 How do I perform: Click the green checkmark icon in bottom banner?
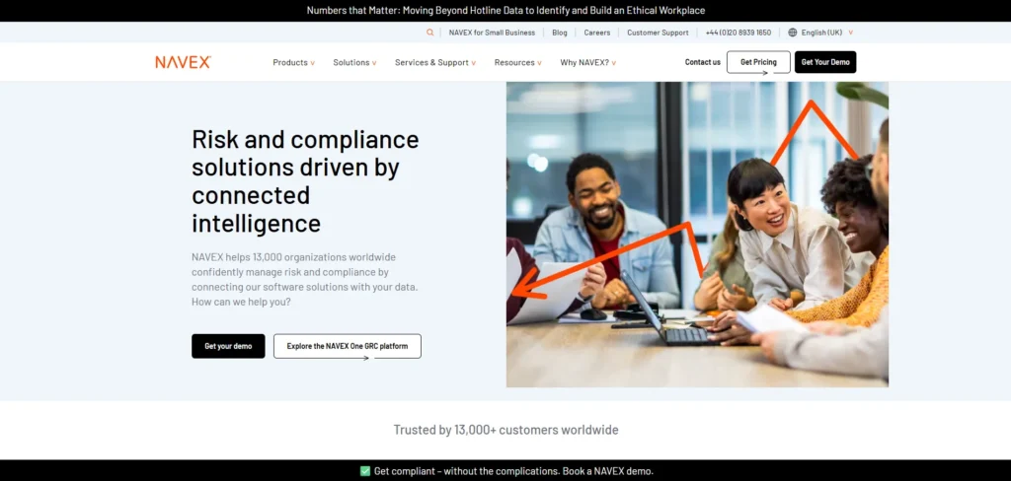click(x=365, y=471)
